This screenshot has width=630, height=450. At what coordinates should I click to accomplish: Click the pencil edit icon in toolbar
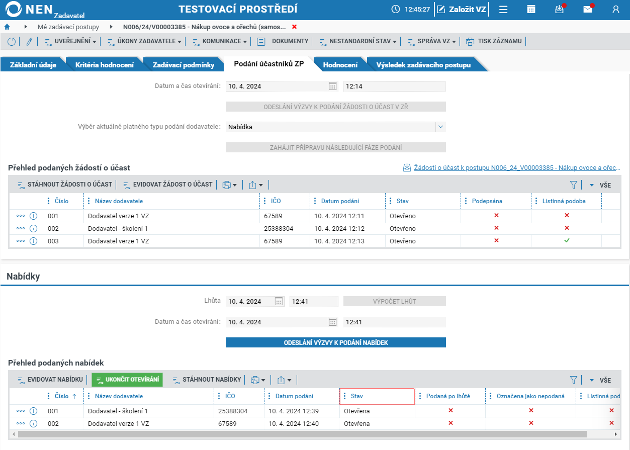29,41
